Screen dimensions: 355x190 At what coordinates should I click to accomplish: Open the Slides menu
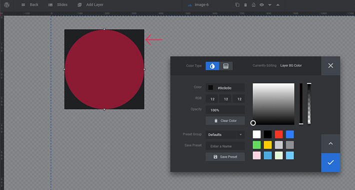[x=58, y=5]
